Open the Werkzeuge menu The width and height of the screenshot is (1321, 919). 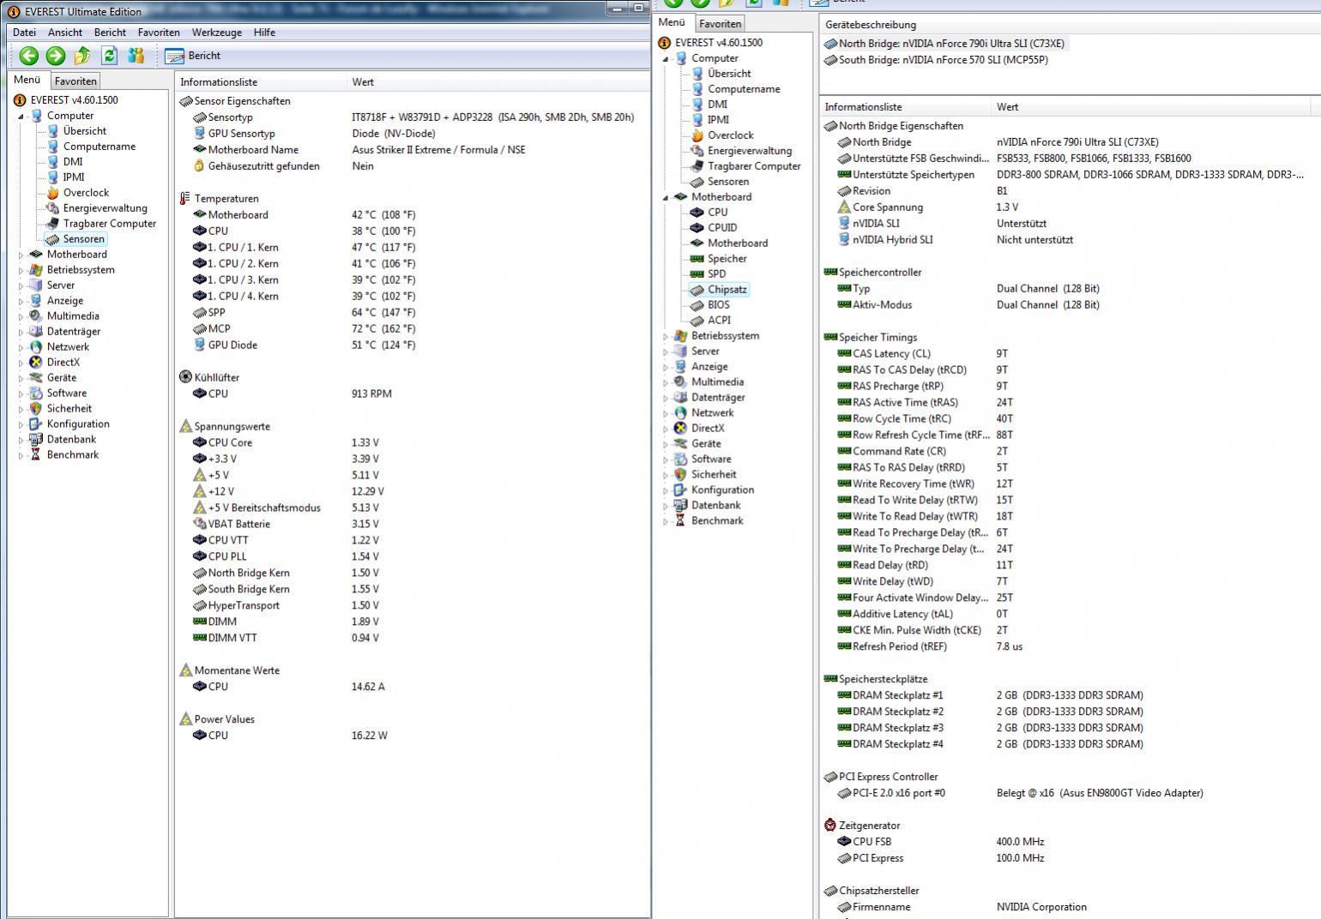click(x=216, y=32)
